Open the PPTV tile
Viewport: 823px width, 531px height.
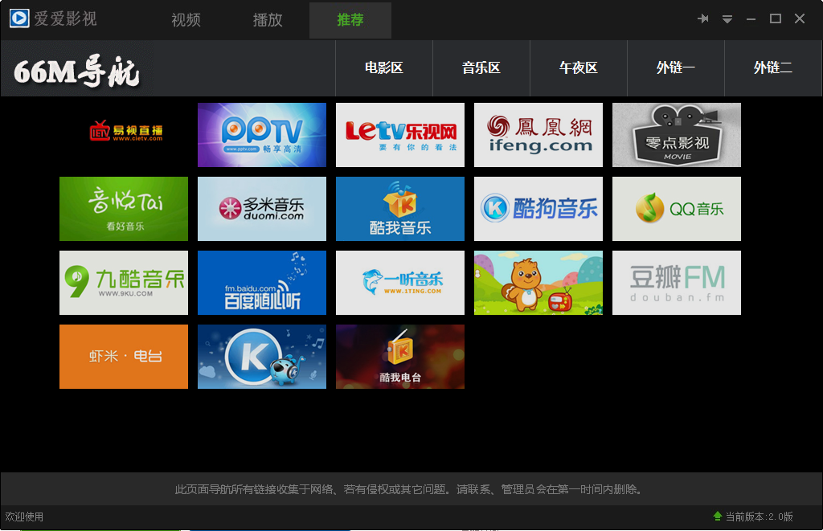pyautogui.click(x=262, y=135)
